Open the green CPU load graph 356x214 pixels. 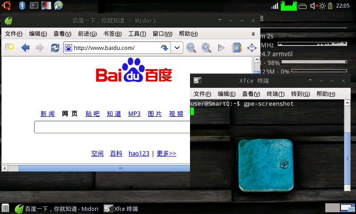(x=288, y=6)
